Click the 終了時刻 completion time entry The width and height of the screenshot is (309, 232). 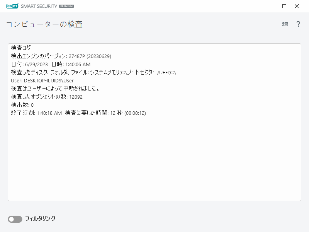click(75, 113)
